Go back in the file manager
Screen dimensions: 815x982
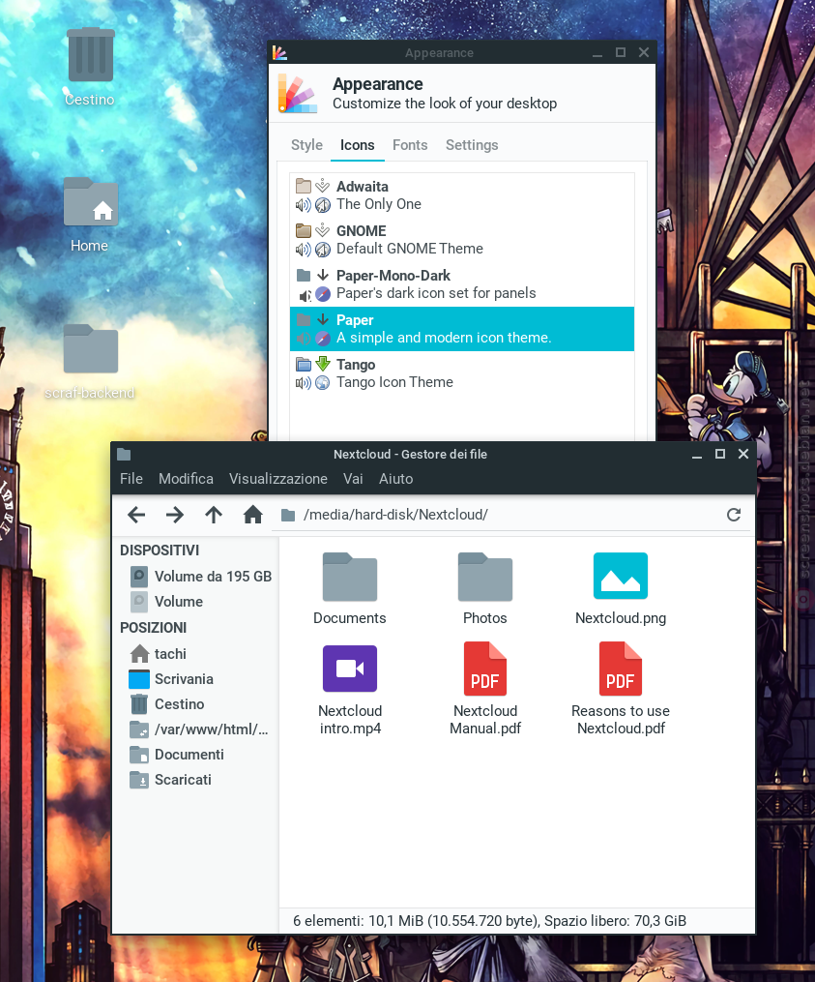coord(135,515)
